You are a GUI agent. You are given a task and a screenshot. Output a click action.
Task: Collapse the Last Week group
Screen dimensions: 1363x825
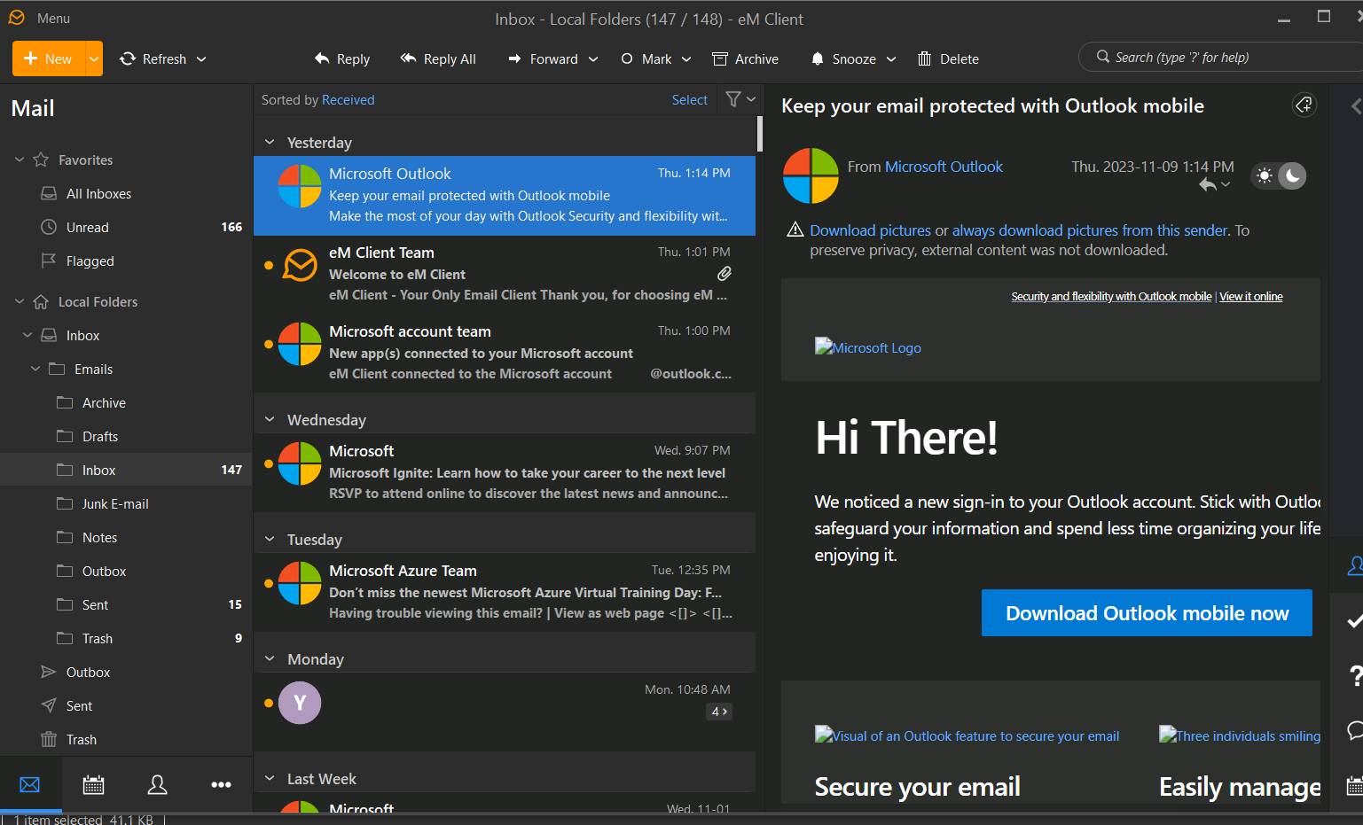[x=270, y=778]
